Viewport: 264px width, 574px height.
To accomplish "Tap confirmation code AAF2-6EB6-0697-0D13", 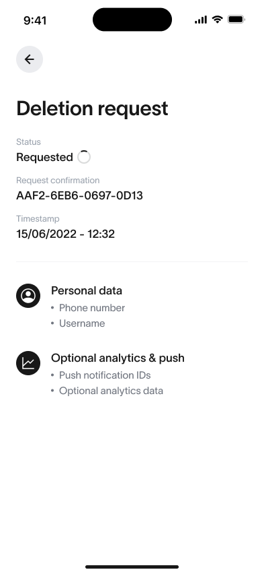I will tap(79, 196).
